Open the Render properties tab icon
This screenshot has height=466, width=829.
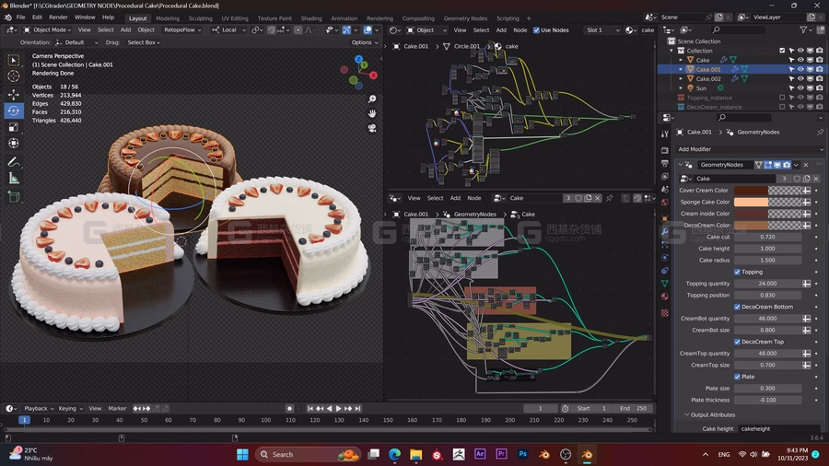click(665, 150)
